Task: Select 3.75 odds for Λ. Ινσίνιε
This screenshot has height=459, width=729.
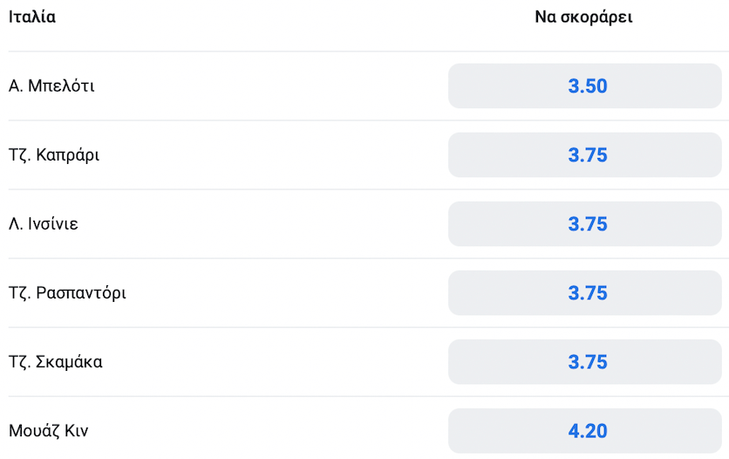Action: pos(585,223)
